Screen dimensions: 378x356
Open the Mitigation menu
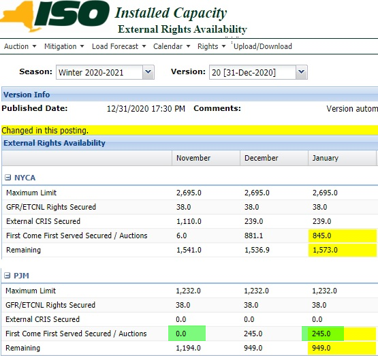[64, 46]
